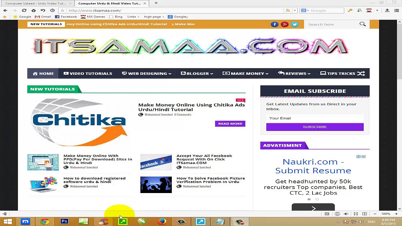Click the ad next arrow button
The height and width of the screenshot is (226, 402).
[313, 208]
